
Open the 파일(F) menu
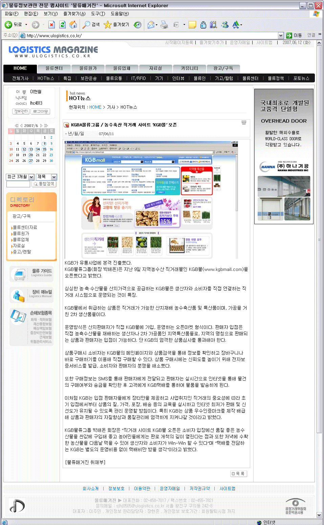click(12, 14)
